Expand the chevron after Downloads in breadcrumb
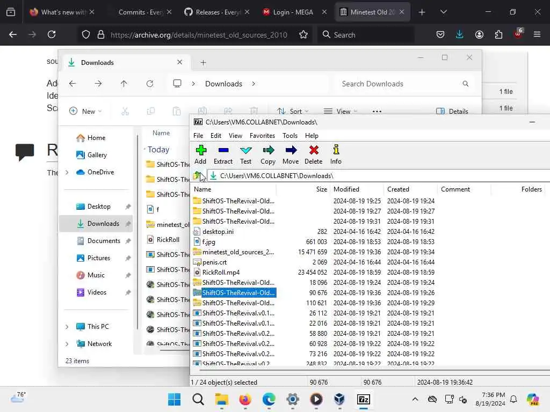Image resolution: width=550 pixels, height=412 pixels. point(254,84)
